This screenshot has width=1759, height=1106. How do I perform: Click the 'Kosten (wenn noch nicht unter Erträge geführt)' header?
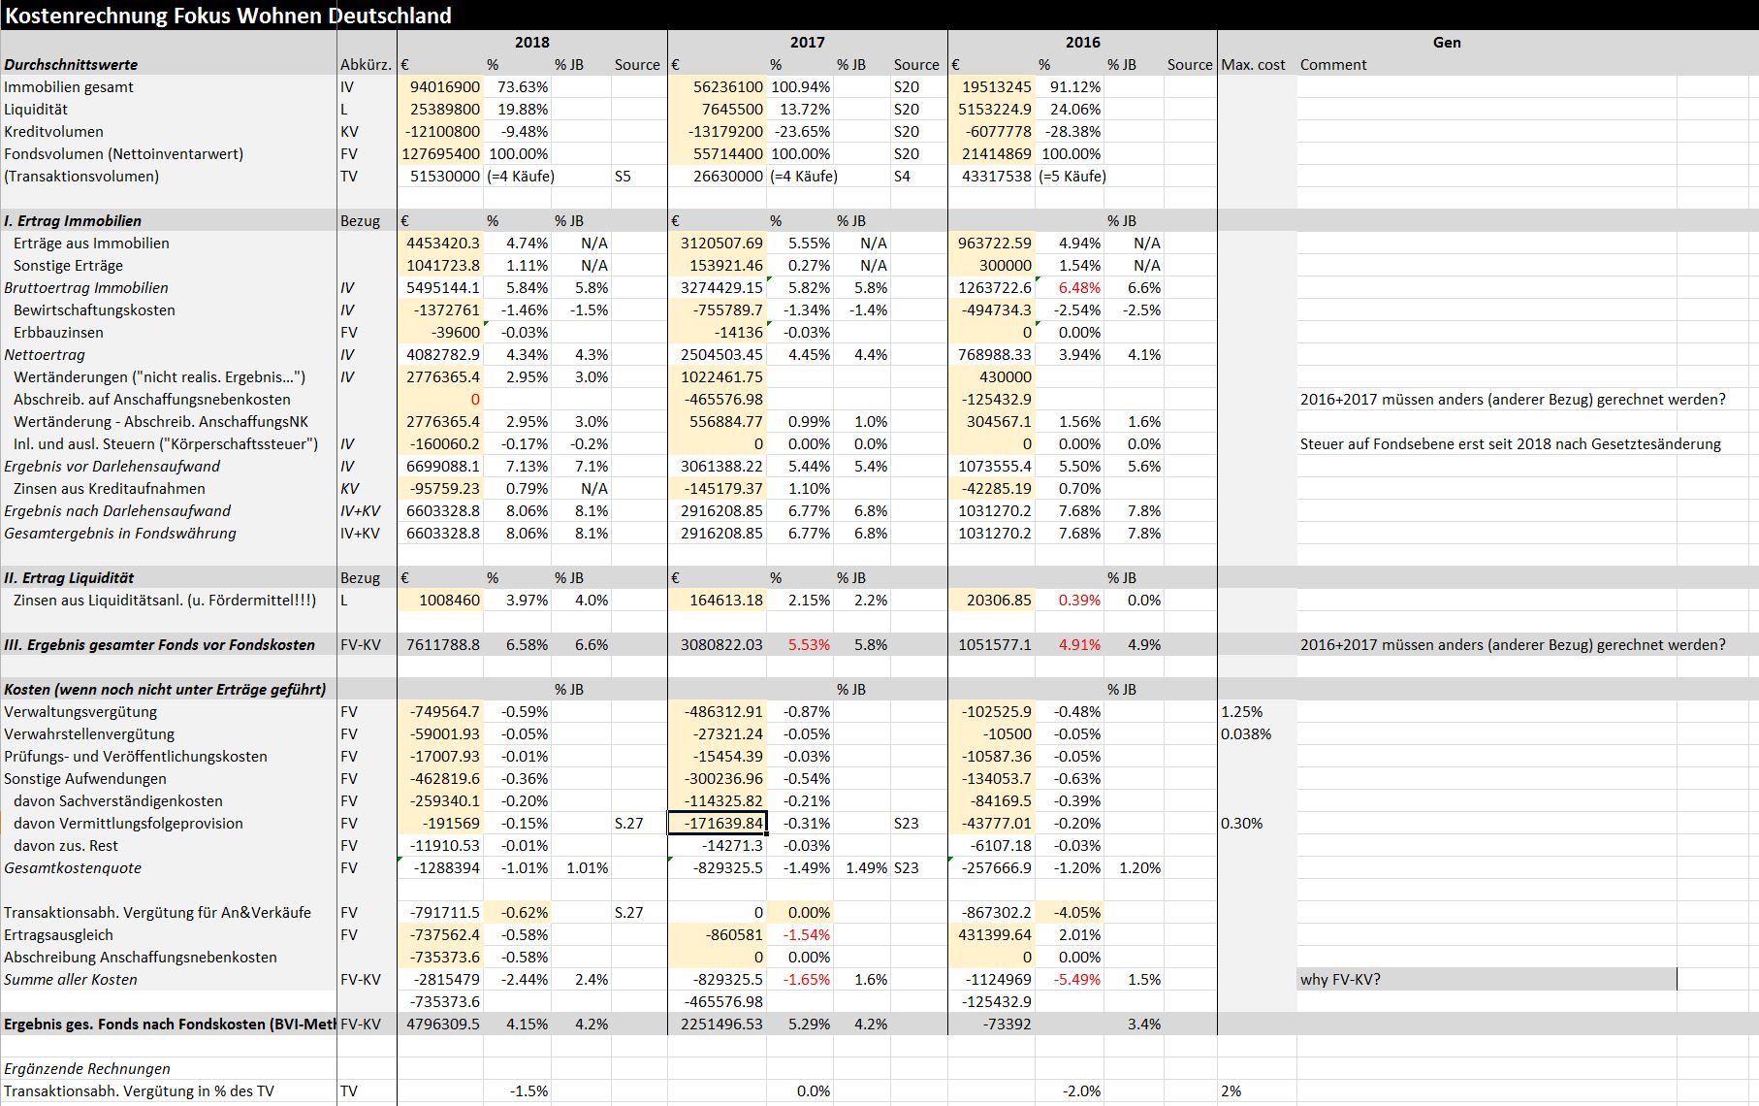[x=165, y=690]
